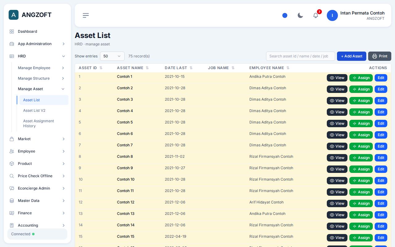The width and height of the screenshot is (395, 247).
Task: Click the Market bag icon
Action: click(x=12, y=139)
